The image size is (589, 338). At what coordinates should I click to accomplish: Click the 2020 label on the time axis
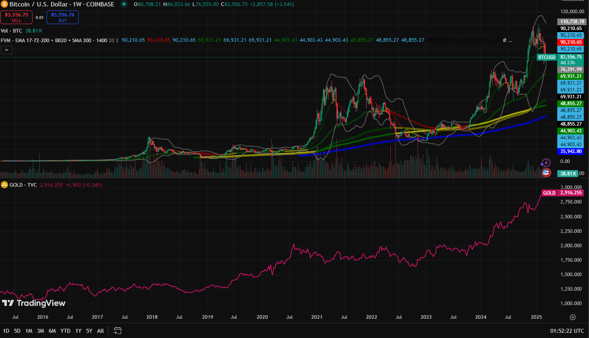click(262, 317)
